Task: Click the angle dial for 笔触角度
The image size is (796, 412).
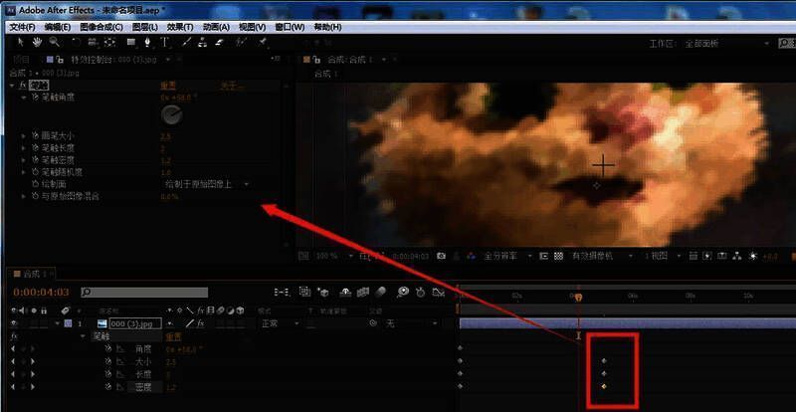Action: (171, 115)
